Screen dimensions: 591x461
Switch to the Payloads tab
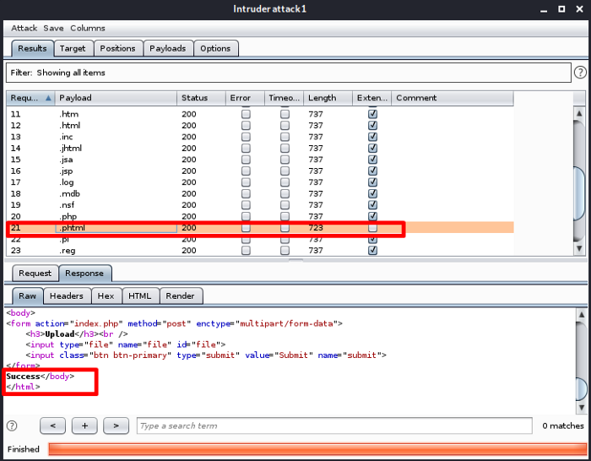pos(168,49)
